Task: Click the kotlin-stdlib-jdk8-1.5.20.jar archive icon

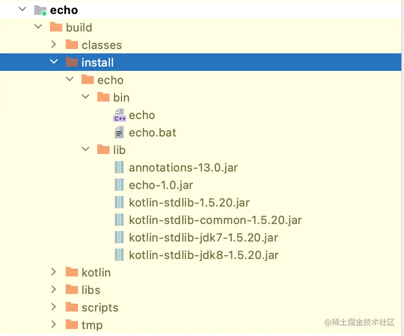Action: pos(119,255)
